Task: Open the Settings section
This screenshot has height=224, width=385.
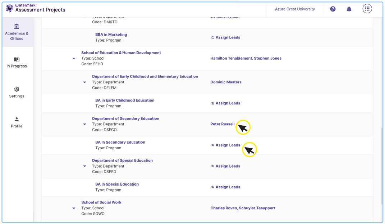Action: point(17,92)
